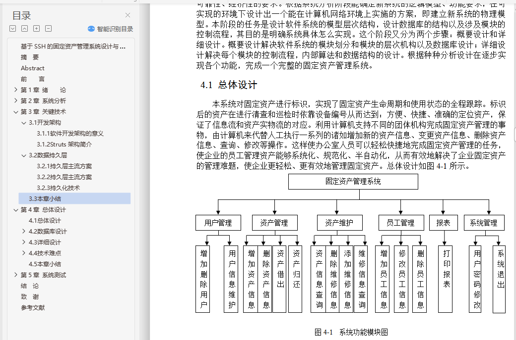Collapse the 3.1开发架构 chevron

click(24, 123)
